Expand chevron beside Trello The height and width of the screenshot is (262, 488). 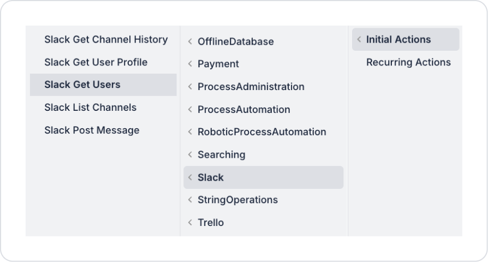(x=190, y=223)
